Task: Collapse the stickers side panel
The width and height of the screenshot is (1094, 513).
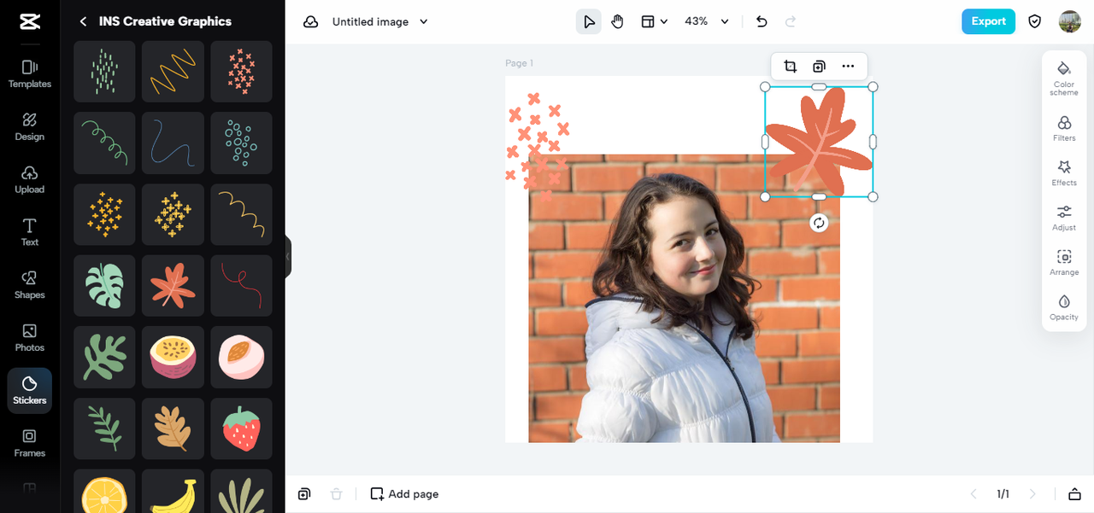Action: (288, 256)
